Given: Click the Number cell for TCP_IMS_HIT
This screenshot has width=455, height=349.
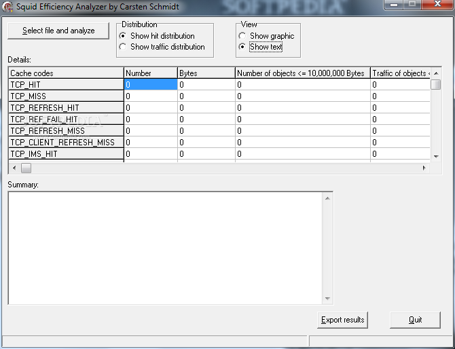Looking at the screenshot, I should (x=151, y=153).
